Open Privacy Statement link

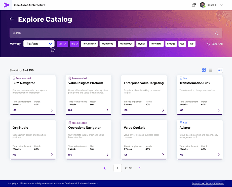[x=215, y=183]
